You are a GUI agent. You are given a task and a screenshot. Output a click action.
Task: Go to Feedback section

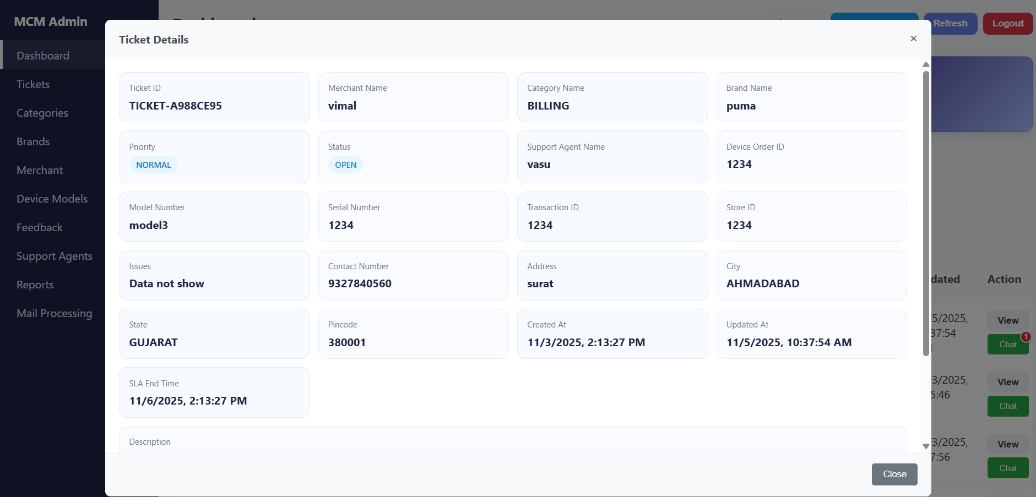40,227
